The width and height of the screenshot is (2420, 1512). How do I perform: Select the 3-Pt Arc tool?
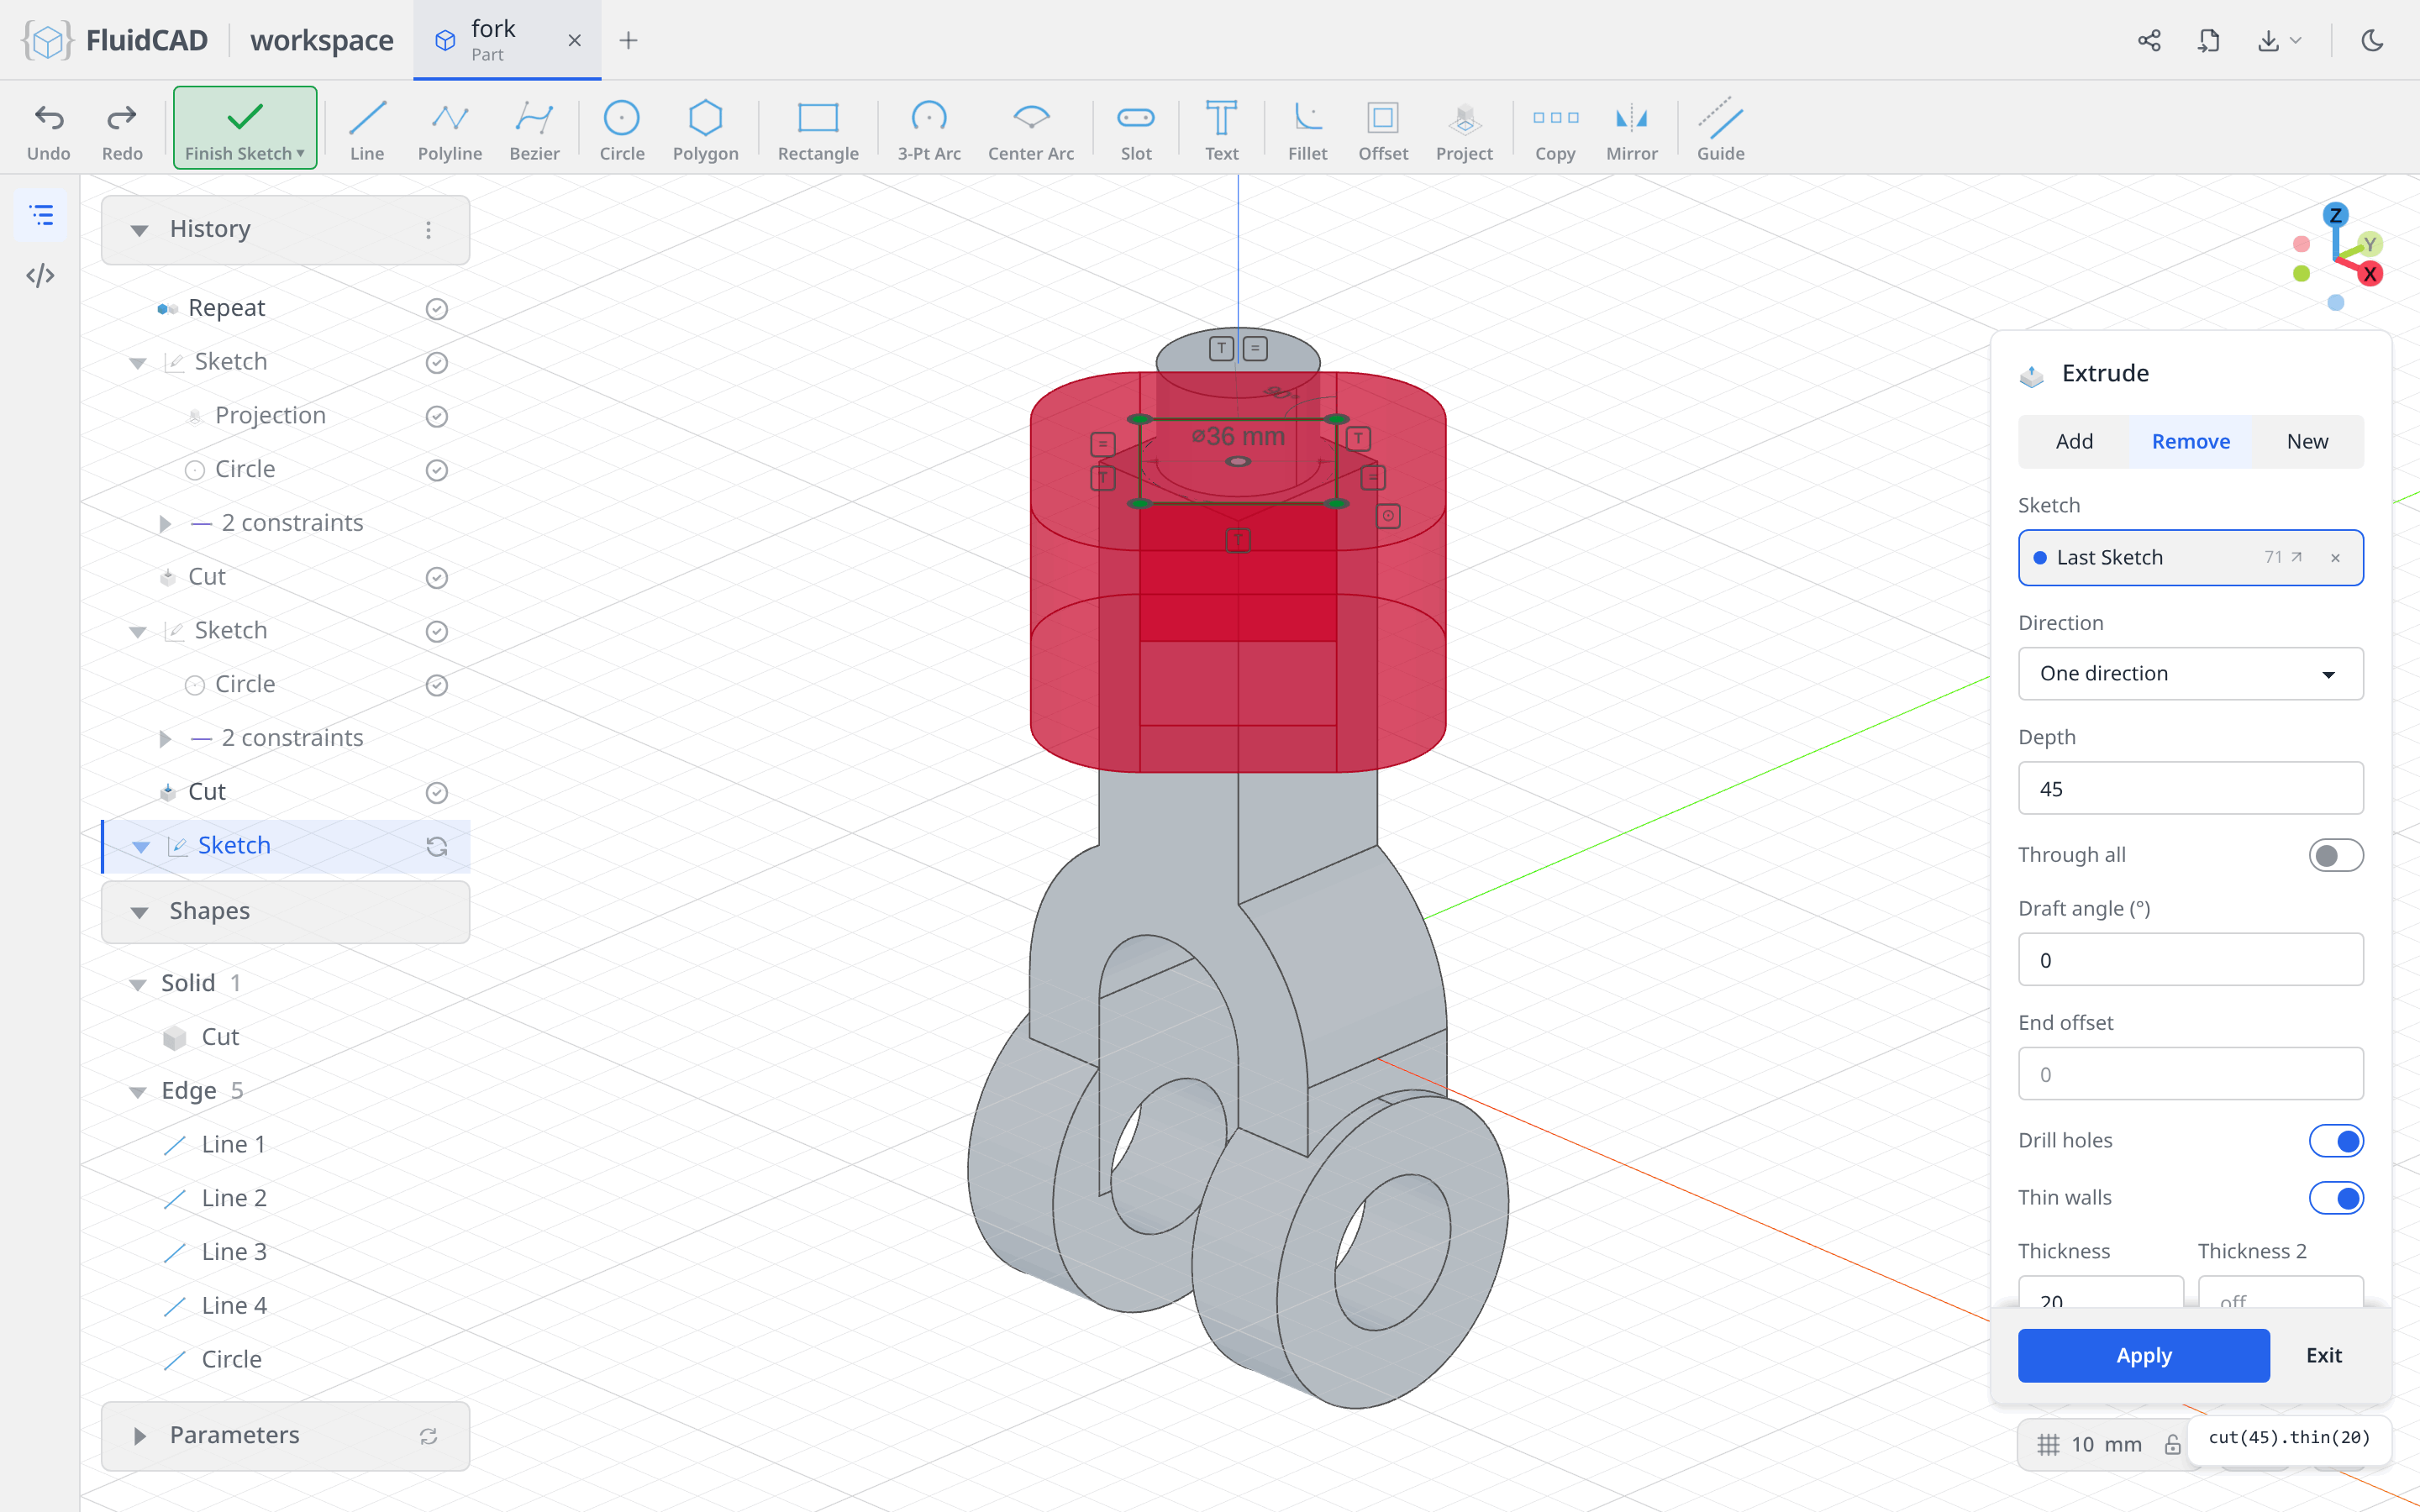[x=928, y=130]
